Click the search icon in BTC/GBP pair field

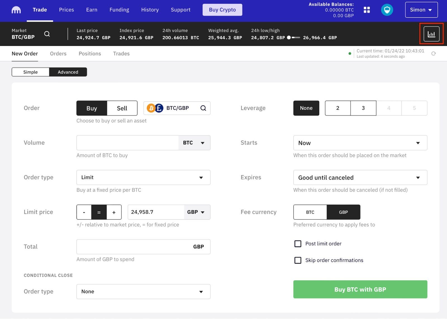pyautogui.click(x=203, y=108)
